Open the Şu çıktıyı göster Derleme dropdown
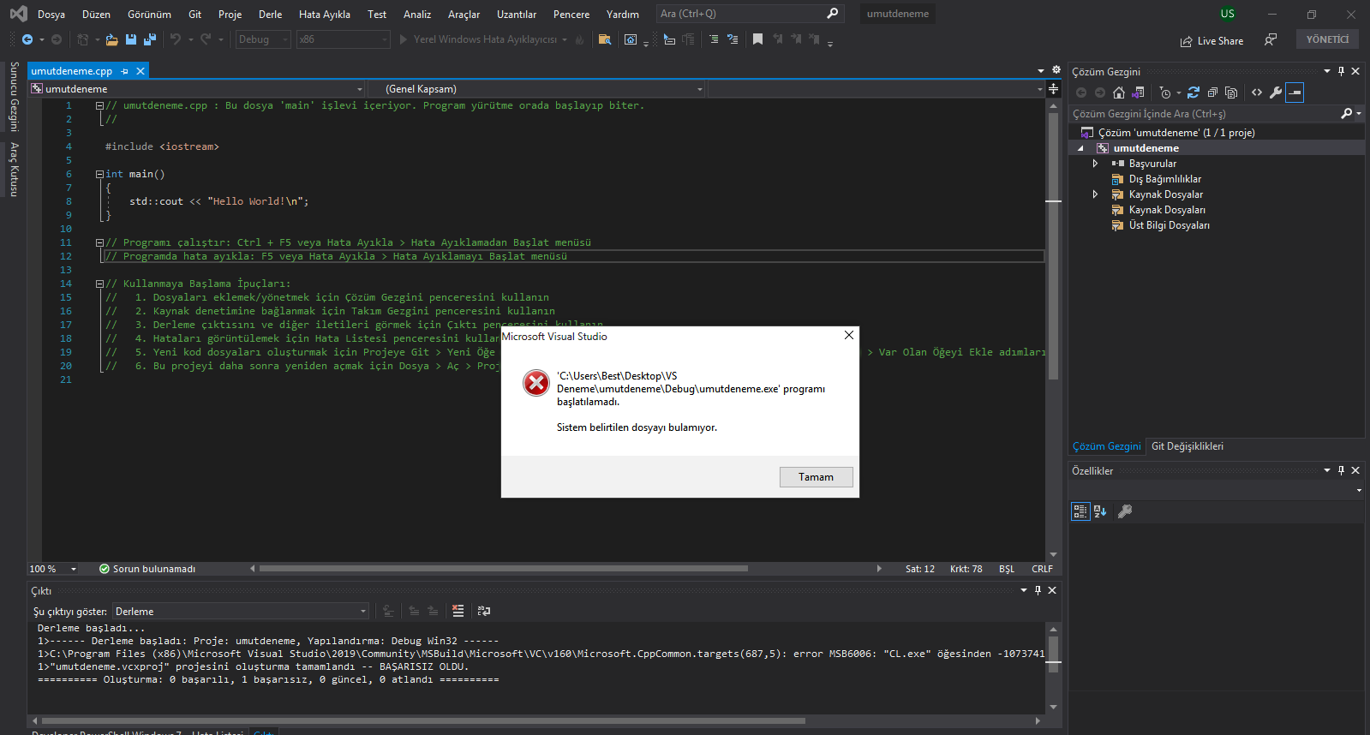 coord(241,611)
